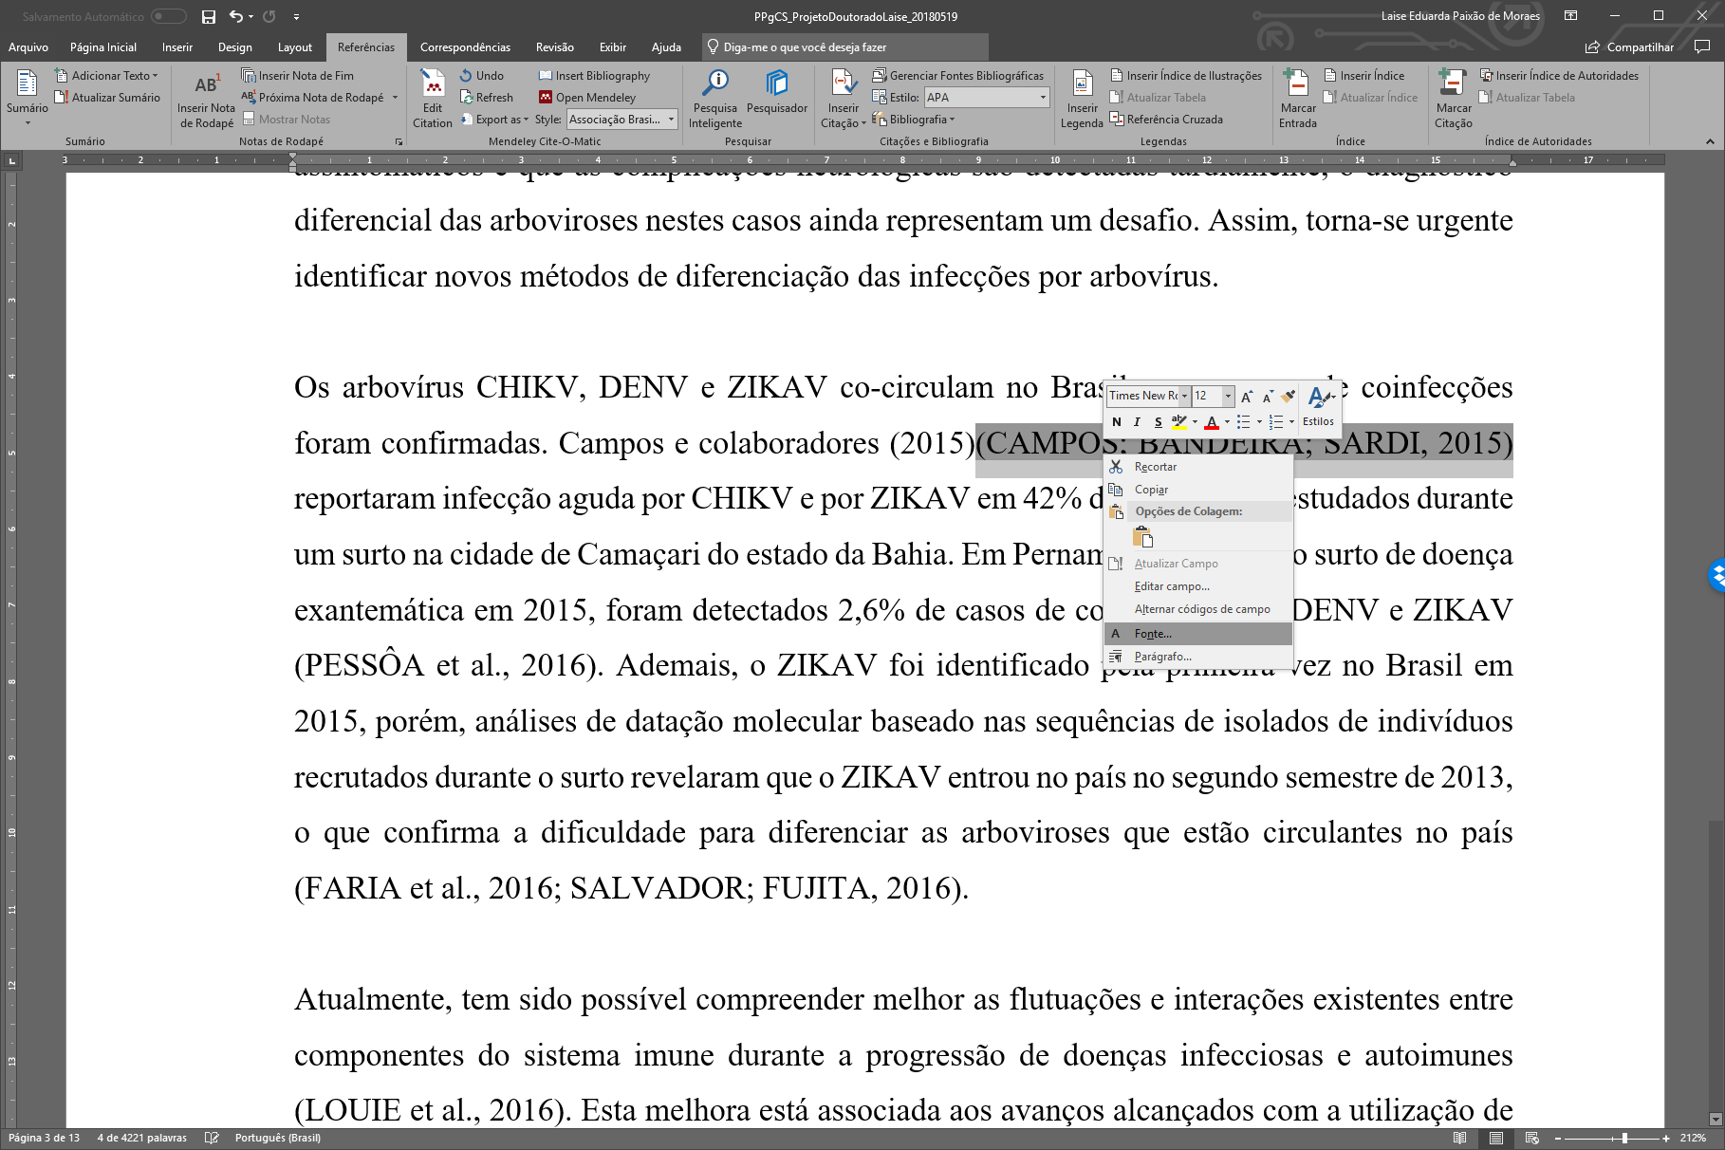
Task: Click the yellow highlight color button
Action: pyautogui.click(x=1179, y=422)
